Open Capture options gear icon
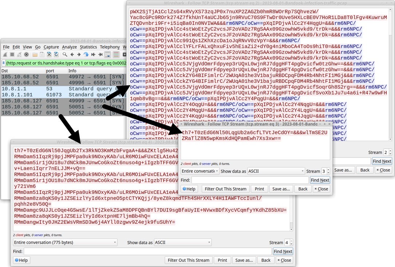The height and width of the screenshot is (267, 395). [x=26, y=54]
